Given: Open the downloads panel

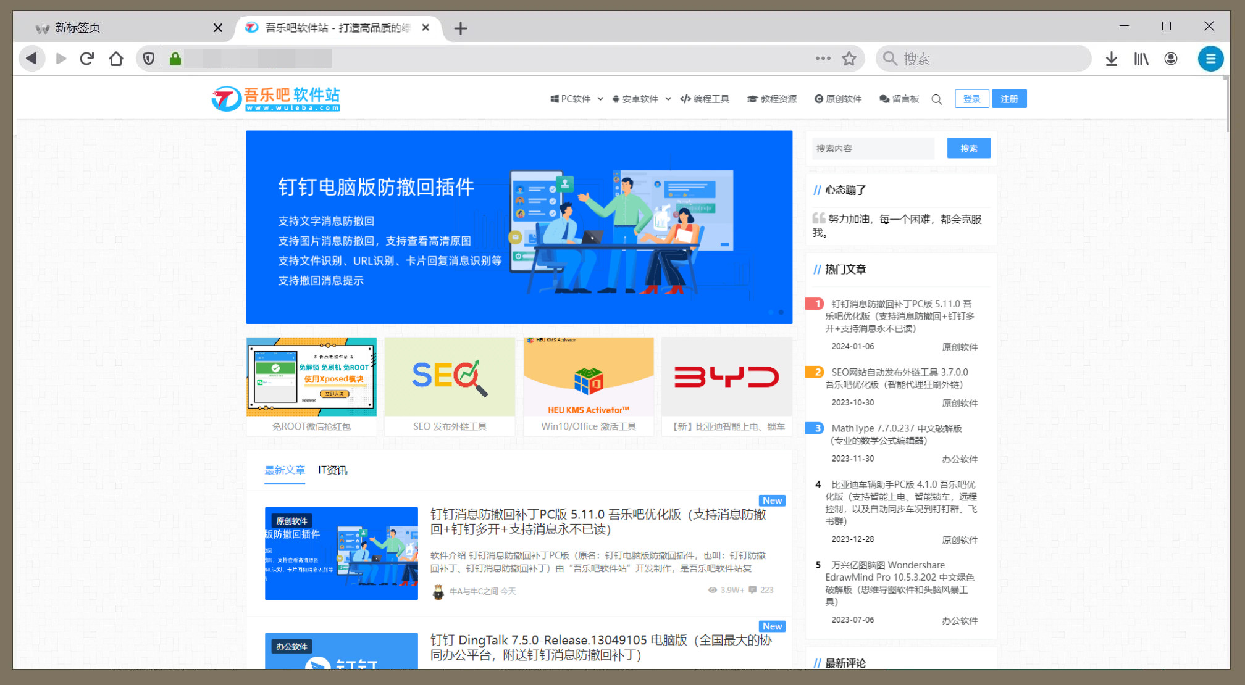Looking at the screenshot, I should (1112, 59).
